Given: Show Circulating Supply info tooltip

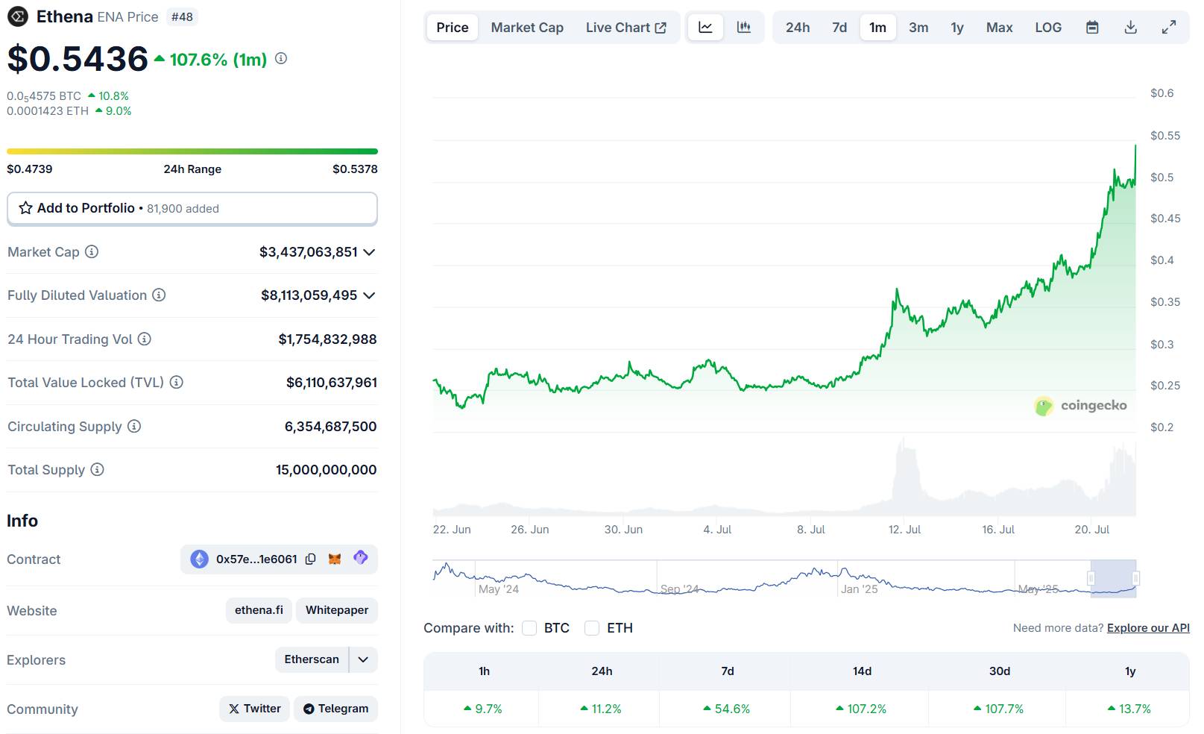Looking at the screenshot, I should point(134,427).
